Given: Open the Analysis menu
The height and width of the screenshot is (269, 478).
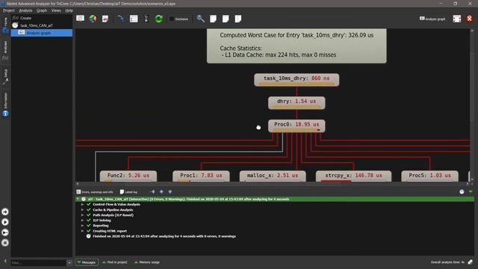Looking at the screenshot, I should coord(25,10).
